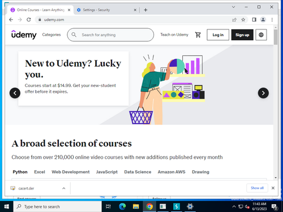Open the Categories menu
This screenshot has width=283, height=212.
point(52,34)
